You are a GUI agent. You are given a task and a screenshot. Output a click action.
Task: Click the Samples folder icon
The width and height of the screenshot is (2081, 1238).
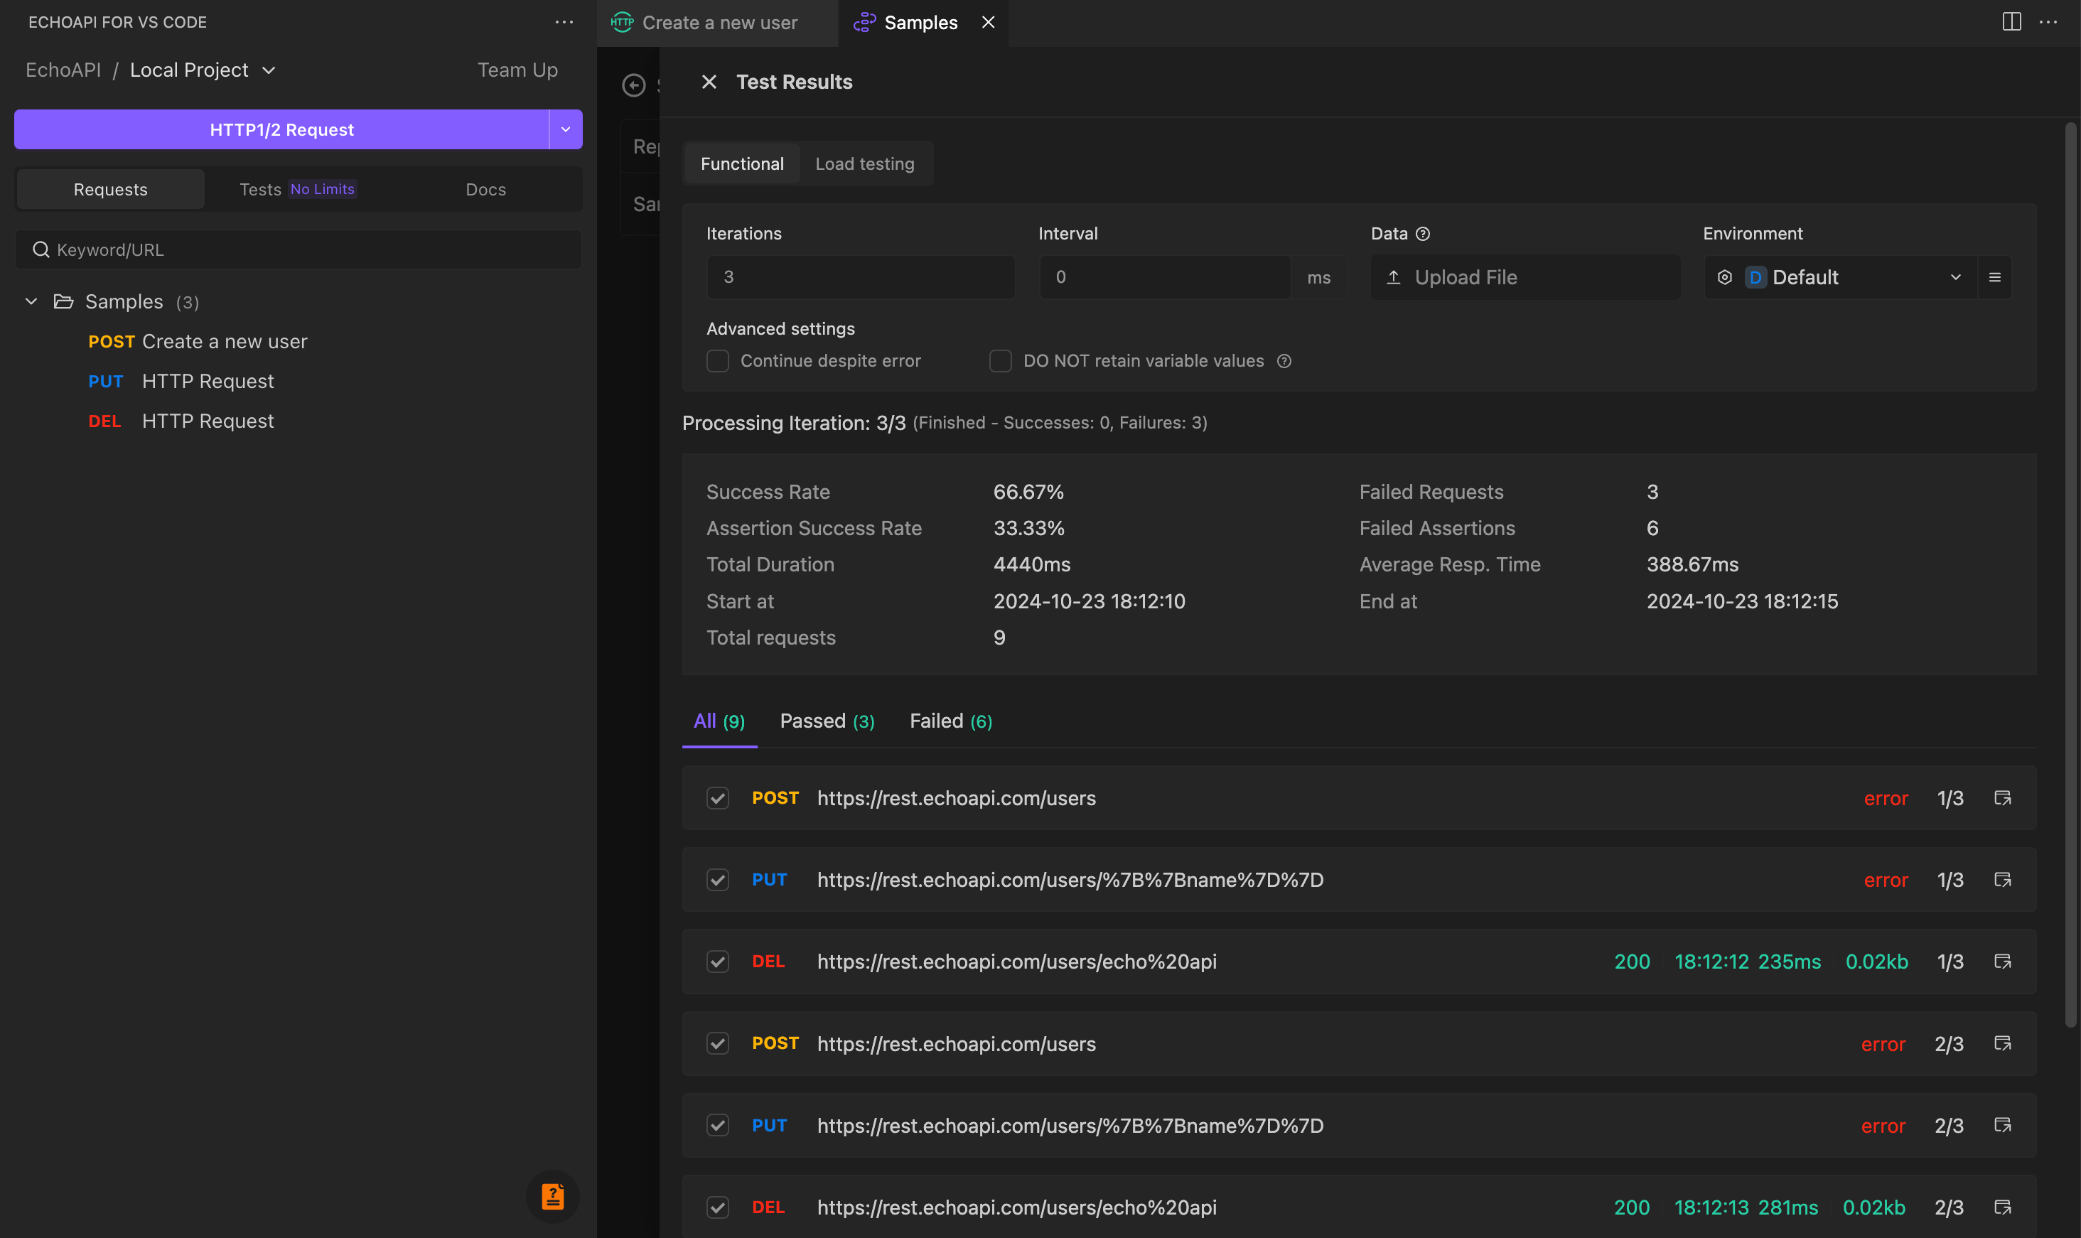tap(63, 301)
